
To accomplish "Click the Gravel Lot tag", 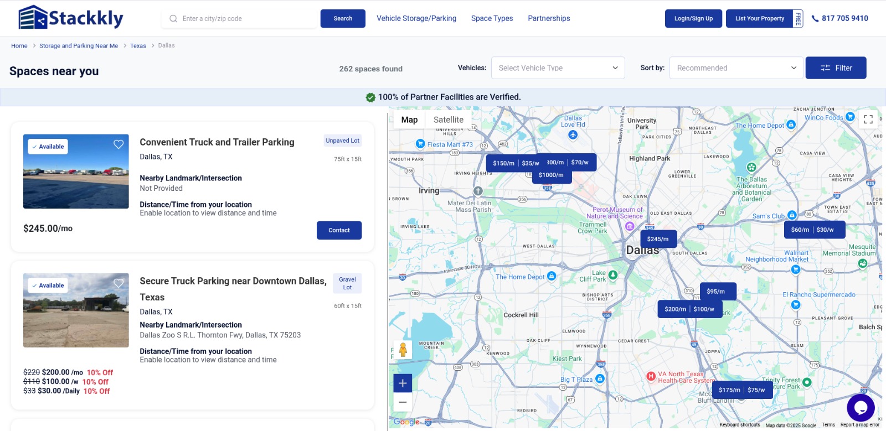I will click(x=347, y=283).
